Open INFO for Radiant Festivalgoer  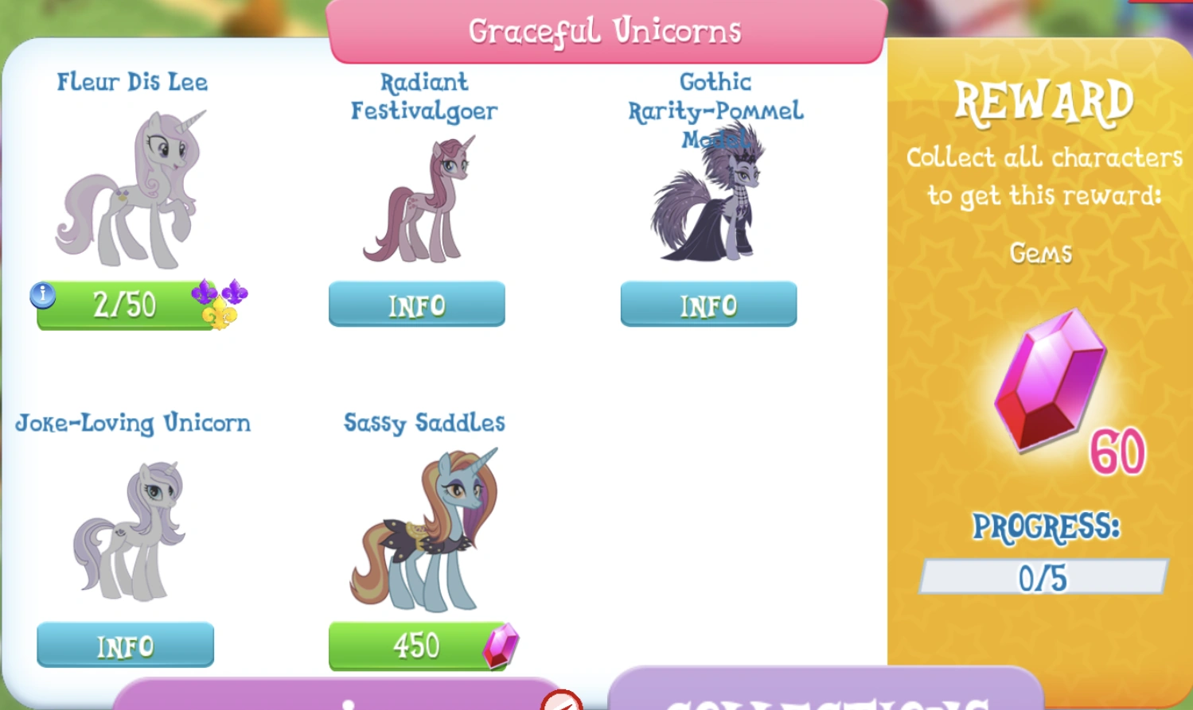pos(417,304)
